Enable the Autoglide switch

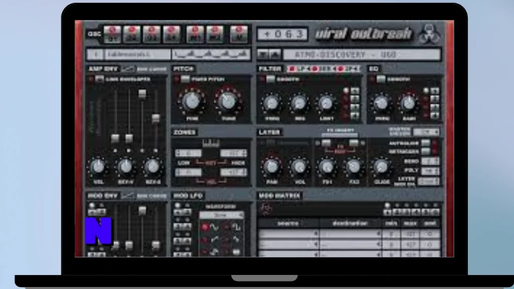[426, 143]
